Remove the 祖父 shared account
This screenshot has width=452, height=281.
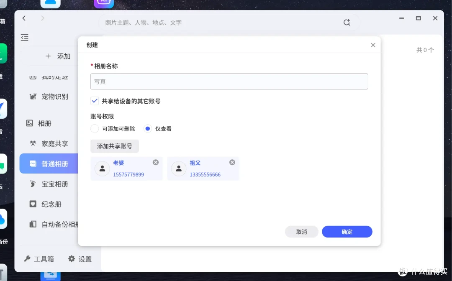pos(232,162)
